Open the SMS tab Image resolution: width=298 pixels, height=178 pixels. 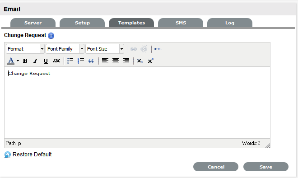(181, 23)
